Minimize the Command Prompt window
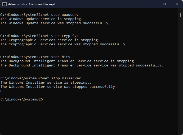 coord(153,4)
